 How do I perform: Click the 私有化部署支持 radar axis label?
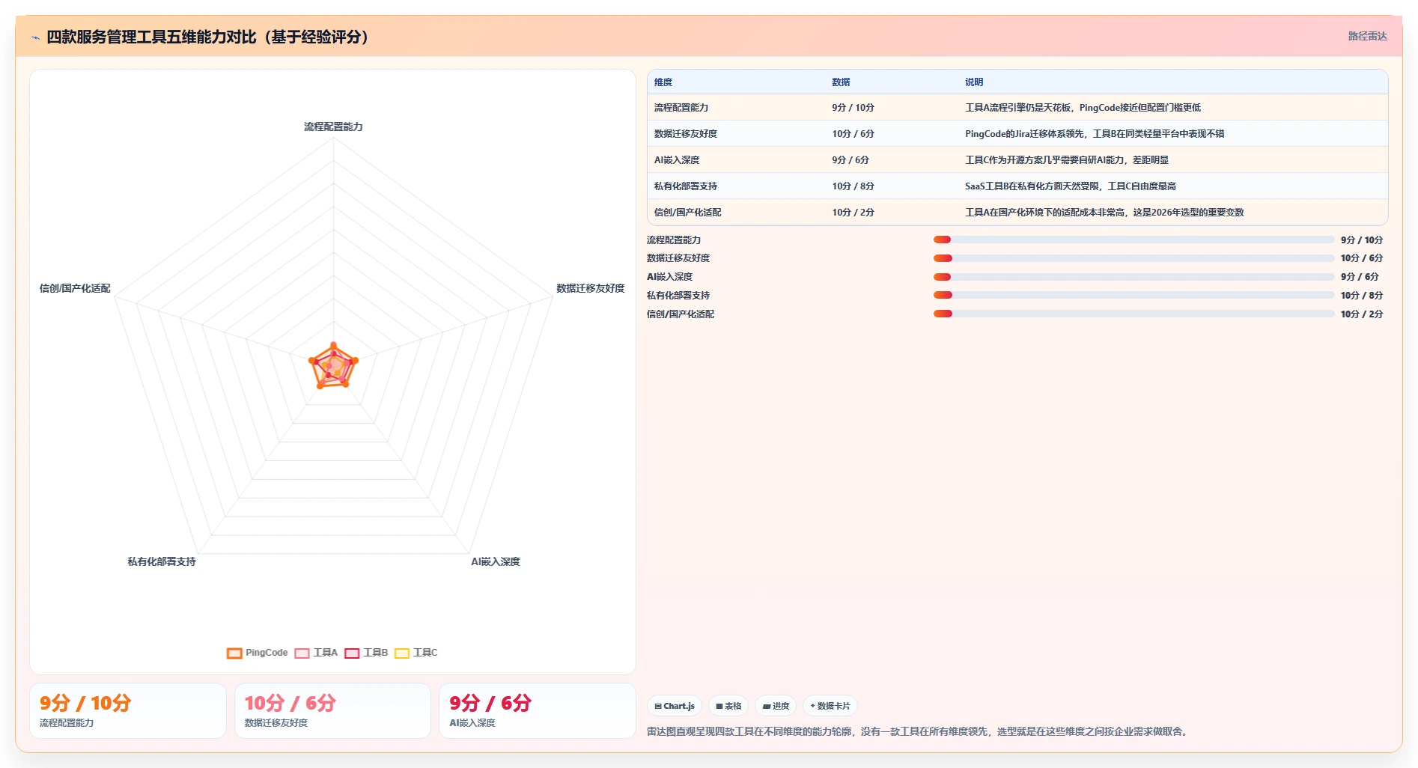[162, 561]
